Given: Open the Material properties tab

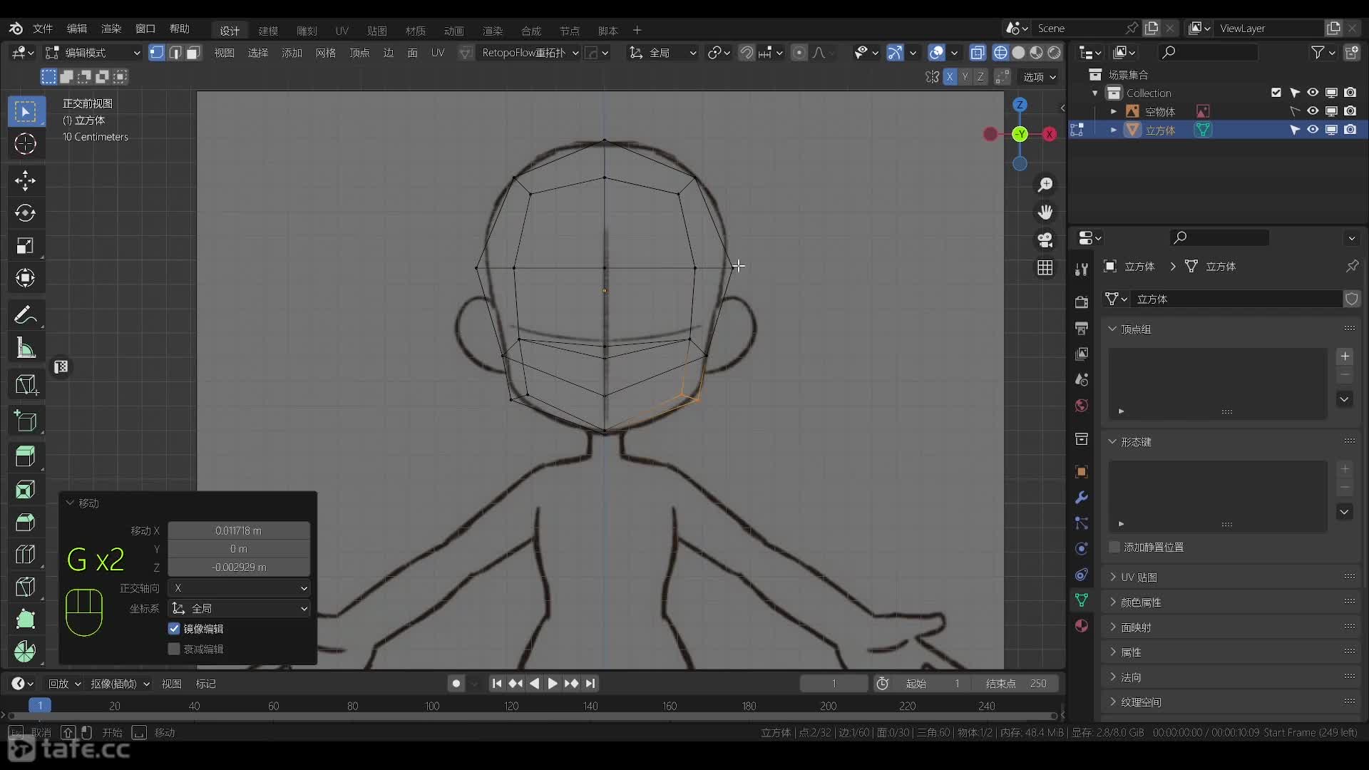Looking at the screenshot, I should [x=1082, y=626].
